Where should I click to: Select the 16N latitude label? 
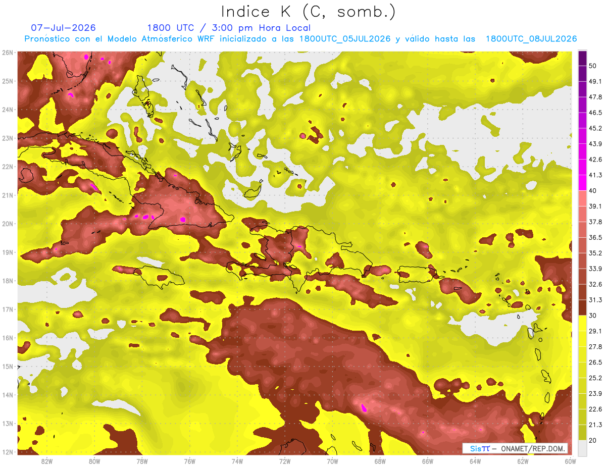pyautogui.click(x=7, y=338)
